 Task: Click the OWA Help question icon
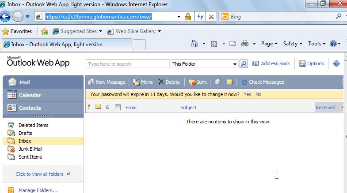[x=336, y=63]
